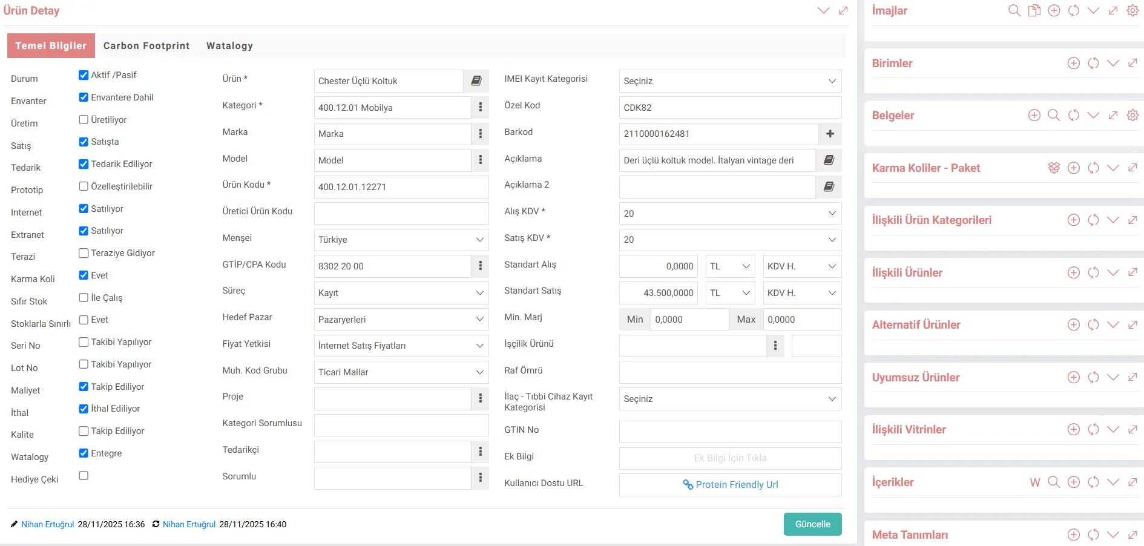The height and width of the screenshot is (546, 1144).
Task: Open the Watalogy tab
Action: [x=229, y=46]
